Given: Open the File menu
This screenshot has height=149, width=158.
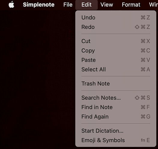Looking at the screenshot, I should (x=68, y=4).
